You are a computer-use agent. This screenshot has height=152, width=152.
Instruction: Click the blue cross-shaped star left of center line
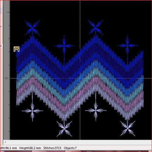point(64,46)
